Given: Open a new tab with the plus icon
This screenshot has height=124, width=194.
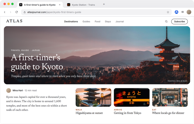Looking at the screenshot, I should tap(104, 4).
